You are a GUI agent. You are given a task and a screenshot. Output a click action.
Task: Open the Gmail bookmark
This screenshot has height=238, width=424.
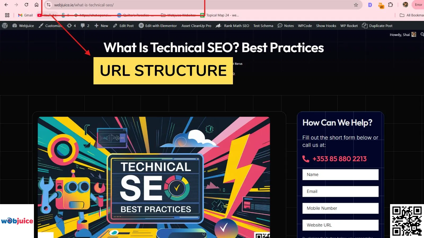tap(25, 15)
